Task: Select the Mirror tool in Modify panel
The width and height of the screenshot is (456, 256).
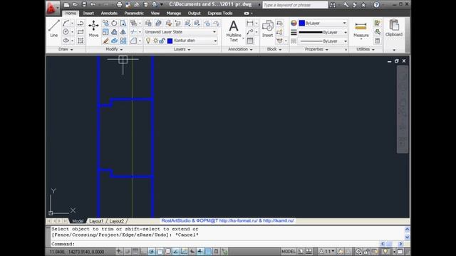Action: [123, 31]
